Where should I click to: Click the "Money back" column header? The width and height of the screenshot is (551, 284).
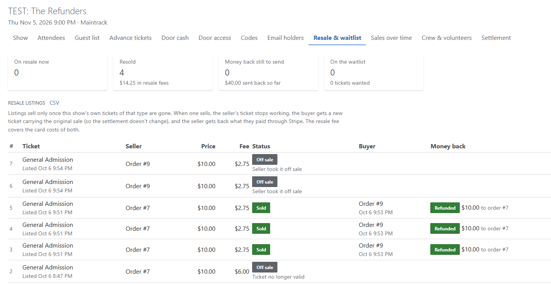(448, 146)
